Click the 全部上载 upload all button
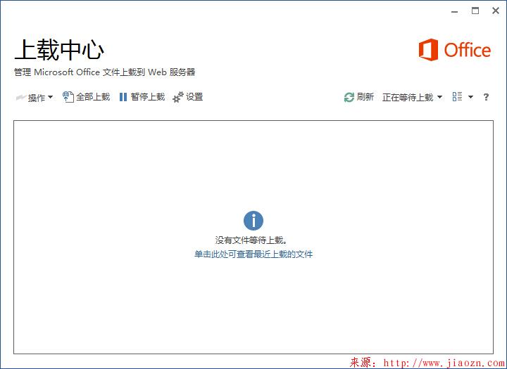507x369 pixels. (86, 97)
